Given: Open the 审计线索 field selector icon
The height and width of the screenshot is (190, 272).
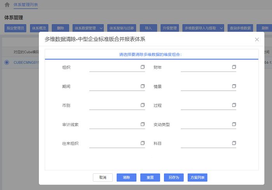Looking at the screenshot, I should [143, 124].
